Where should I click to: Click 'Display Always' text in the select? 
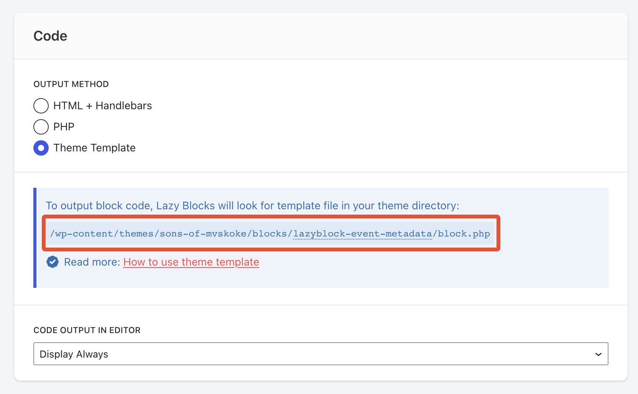(74, 354)
